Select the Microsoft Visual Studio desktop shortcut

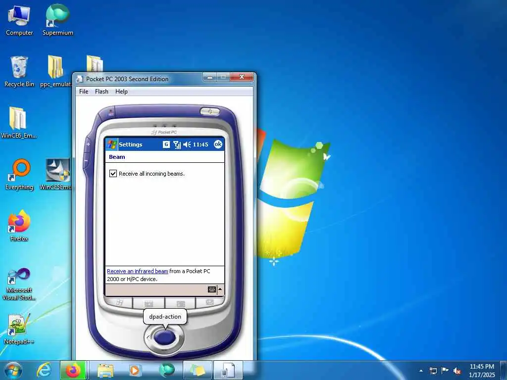pyautogui.click(x=18, y=285)
